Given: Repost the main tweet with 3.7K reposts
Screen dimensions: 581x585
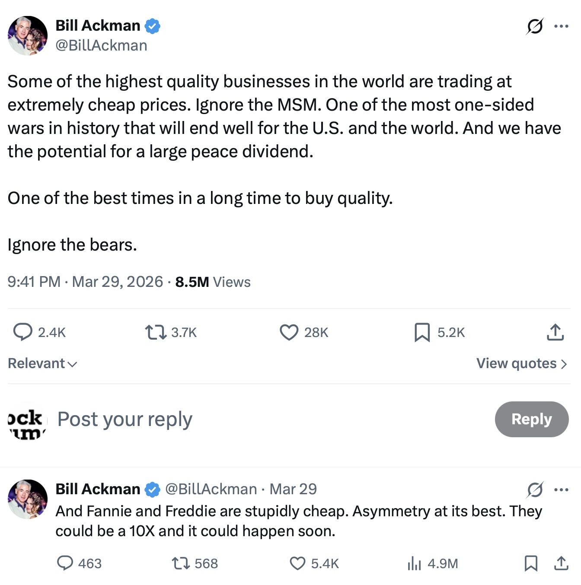Looking at the screenshot, I should click(x=156, y=332).
